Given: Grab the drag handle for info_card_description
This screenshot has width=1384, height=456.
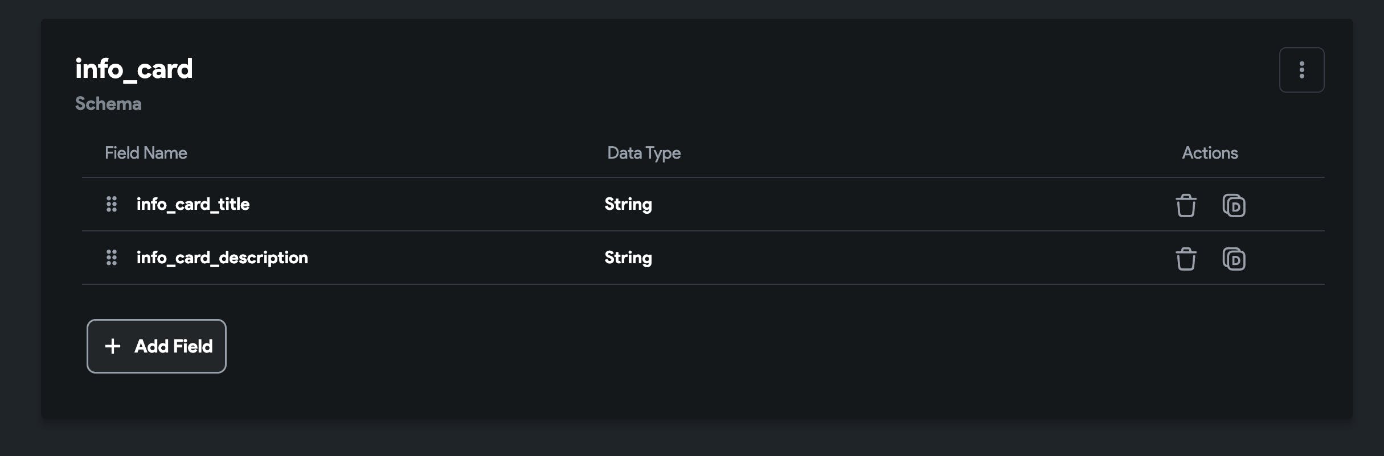Looking at the screenshot, I should tap(112, 258).
